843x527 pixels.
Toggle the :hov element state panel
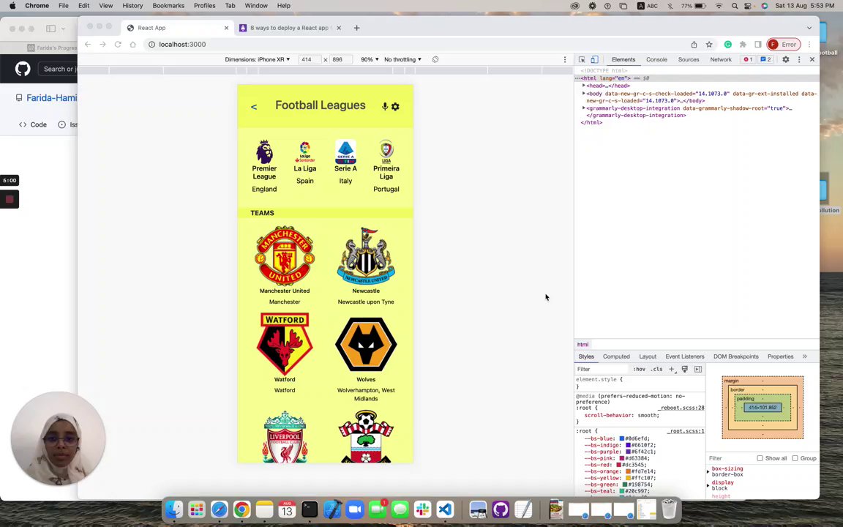[x=639, y=370]
